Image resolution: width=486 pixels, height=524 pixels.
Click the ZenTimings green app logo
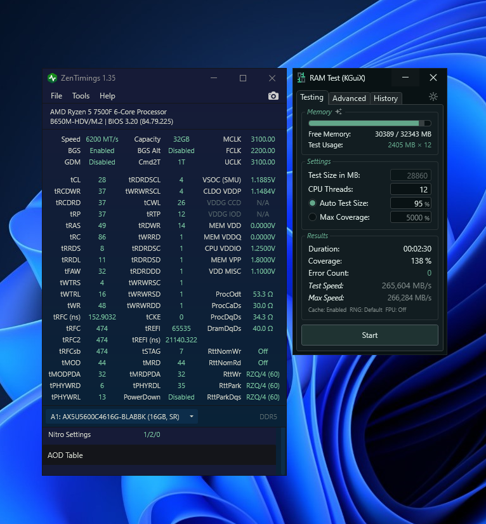(53, 78)
